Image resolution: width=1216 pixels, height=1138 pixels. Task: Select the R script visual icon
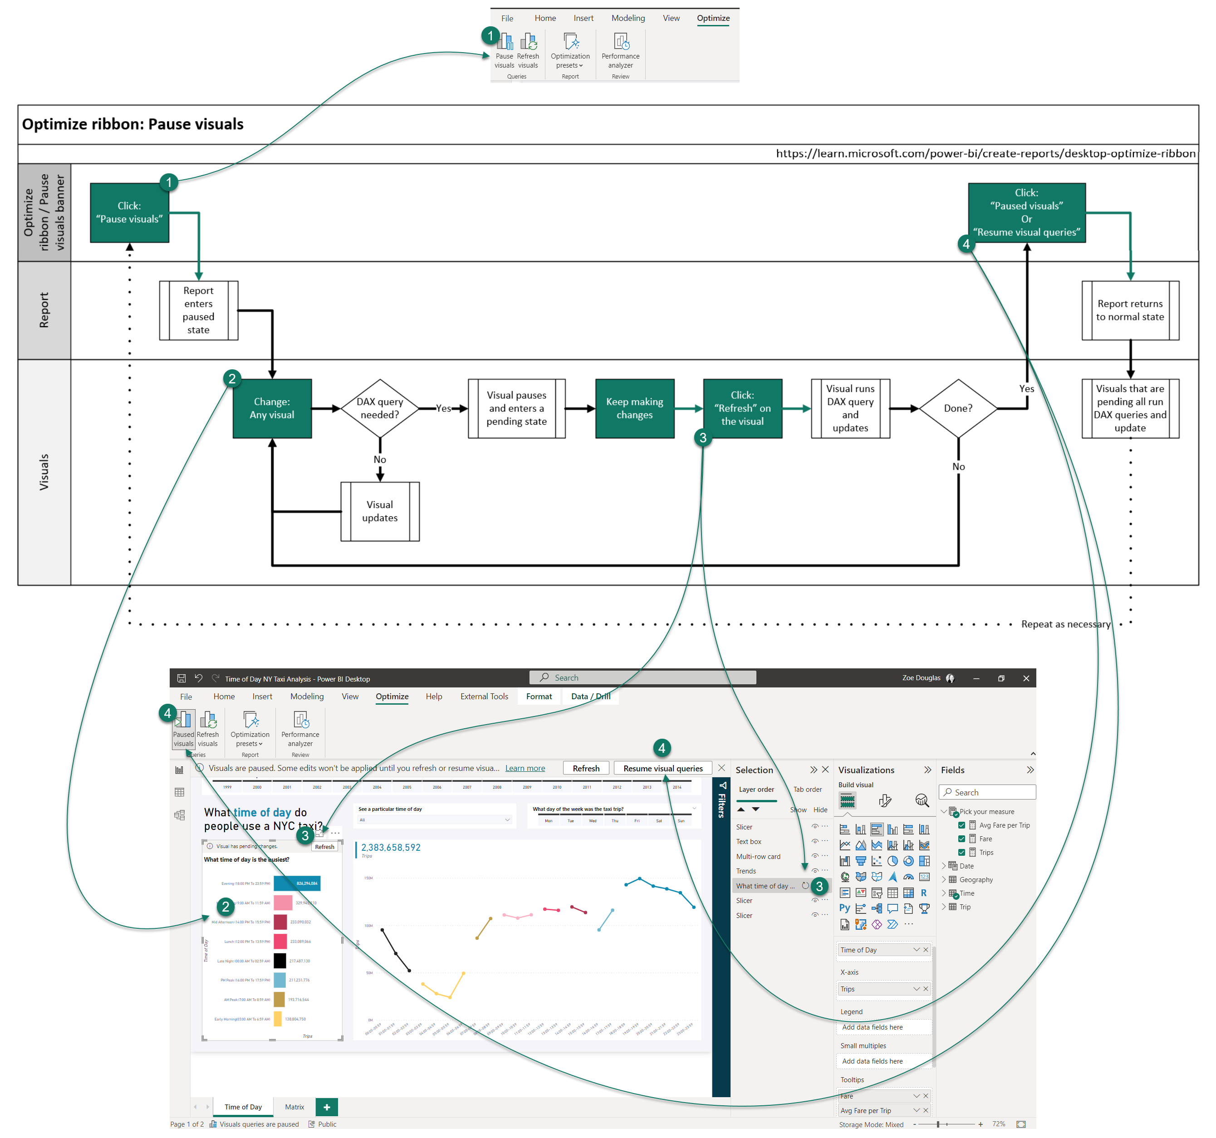click(924, 893)
